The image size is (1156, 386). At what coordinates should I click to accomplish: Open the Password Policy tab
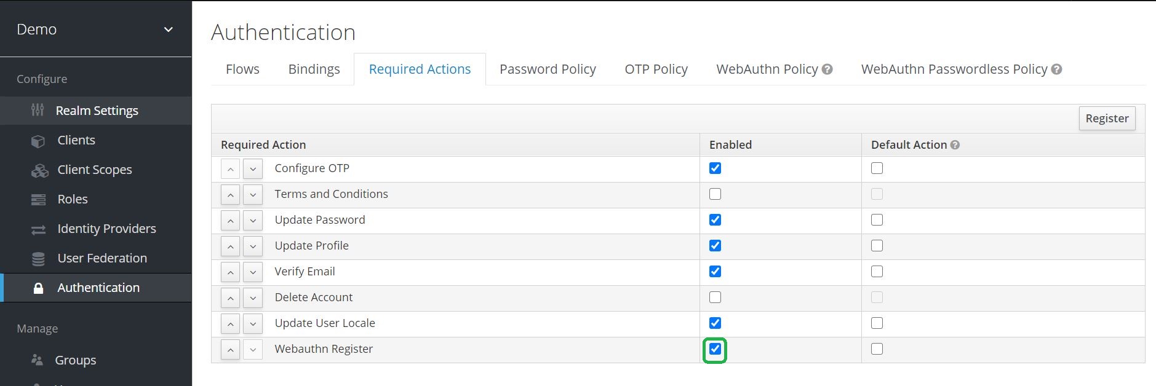548,69
